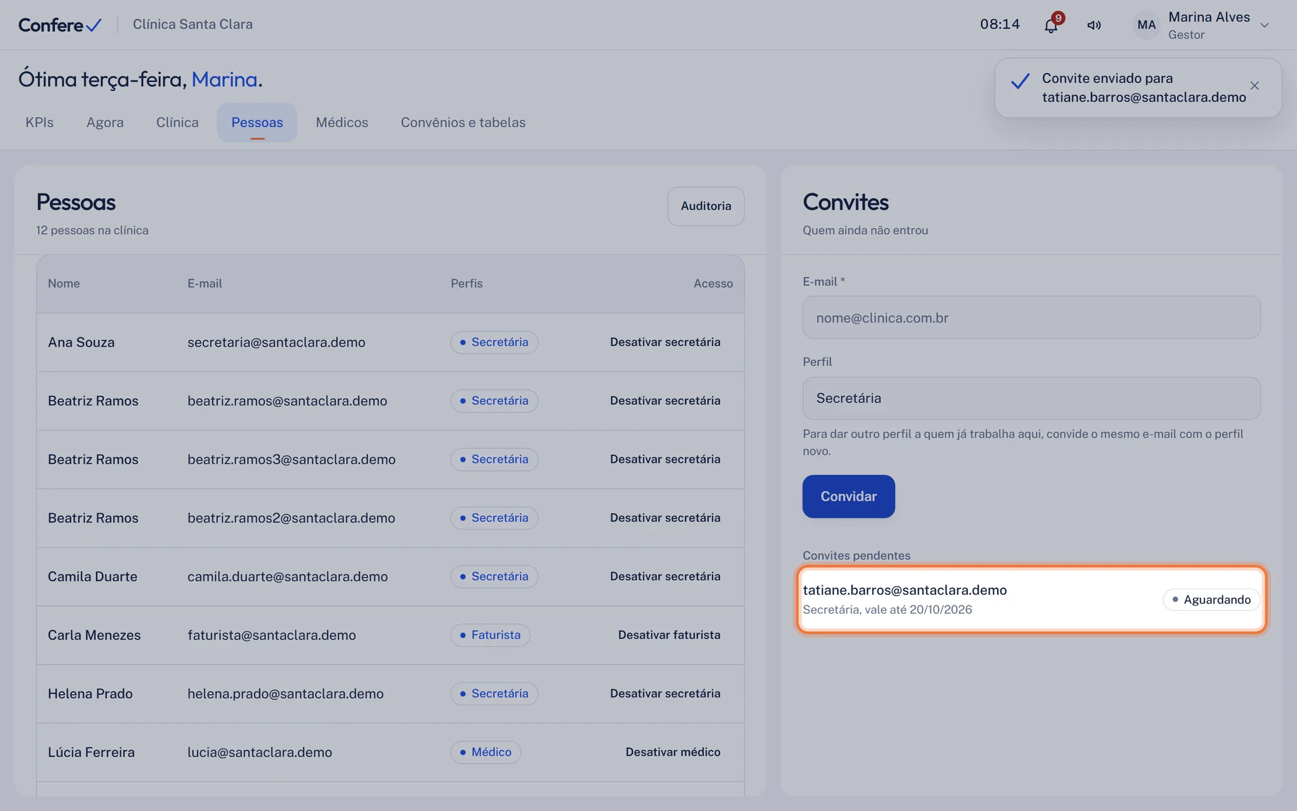Click Desativar médico for Lúcia Ferreira
The width and height of the screenshot is (1297, 811).
point(673,752)
